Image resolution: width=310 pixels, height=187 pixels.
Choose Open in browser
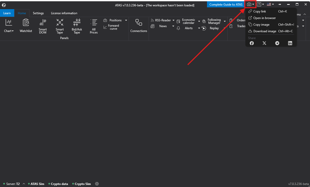[271, 18]
